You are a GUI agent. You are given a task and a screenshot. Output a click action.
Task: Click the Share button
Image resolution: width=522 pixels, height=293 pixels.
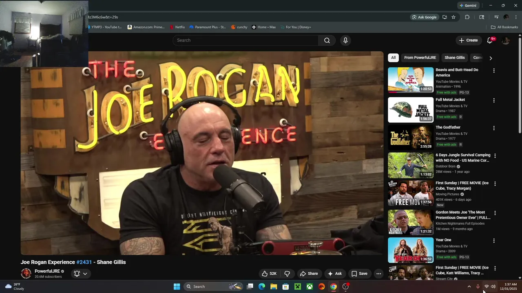click(x=309, y=273)
